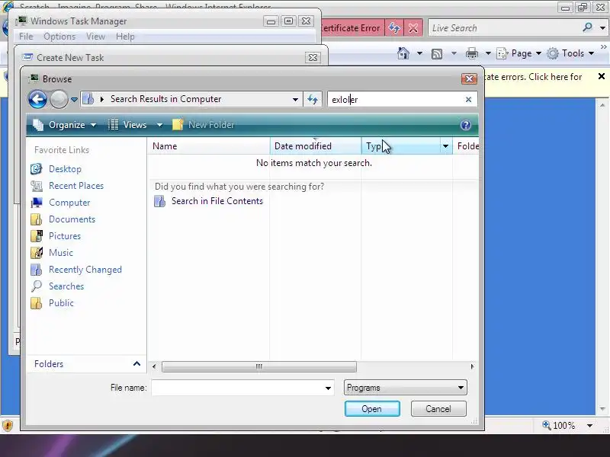Click the Searches magnifier icon in sidebar
610x457 pixels.
coord(36,286)
